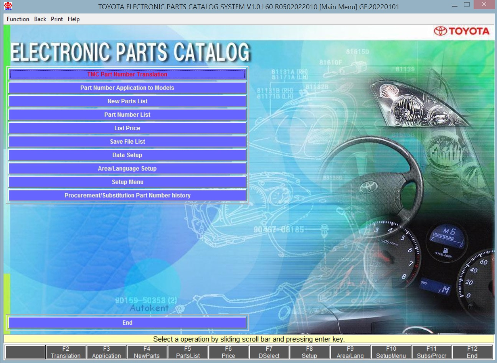This screenshot has height=363, width=497.
Task: Open the Function menu
Action: click(18, 19)
